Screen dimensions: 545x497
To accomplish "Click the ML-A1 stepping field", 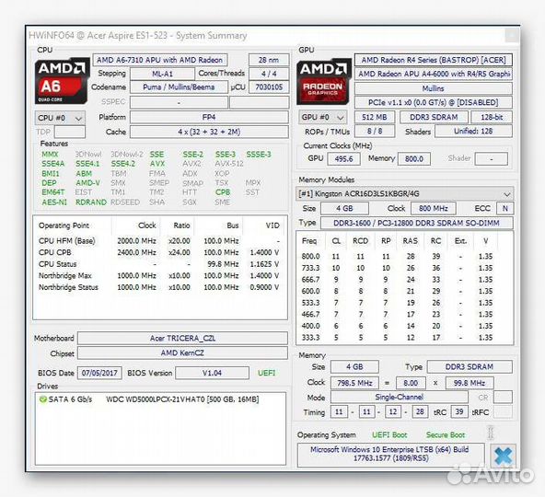I will 162,74.
